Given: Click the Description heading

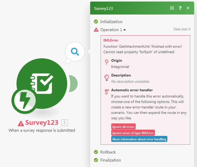Looking at the screenshot, I should pos(121,75).
